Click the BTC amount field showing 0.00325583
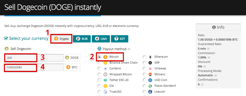The height and width of the screenshot is (96, 246). [x=34, y=67]
